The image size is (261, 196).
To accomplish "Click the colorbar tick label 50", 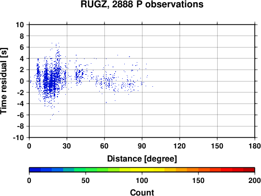I will click(x=86, y=180).
